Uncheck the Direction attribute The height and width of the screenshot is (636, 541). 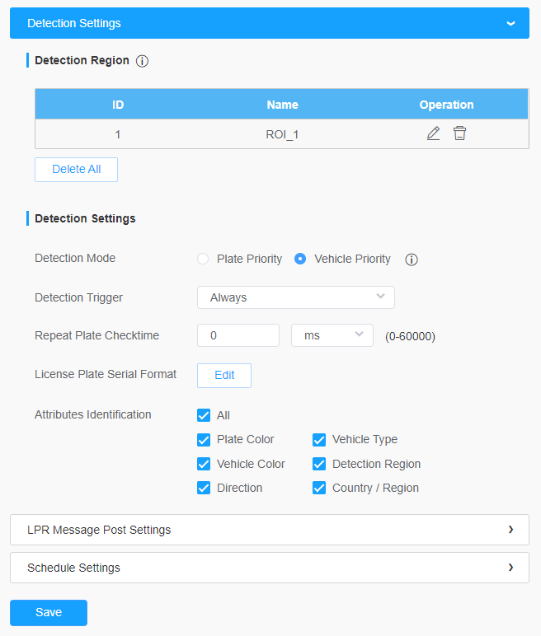click(204, 488)
